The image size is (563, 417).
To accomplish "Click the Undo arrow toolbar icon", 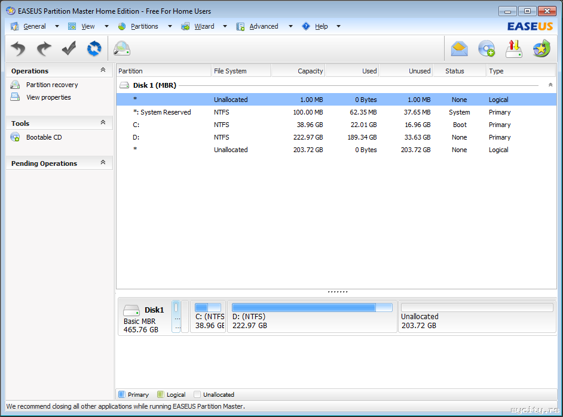I will point(19,48).
